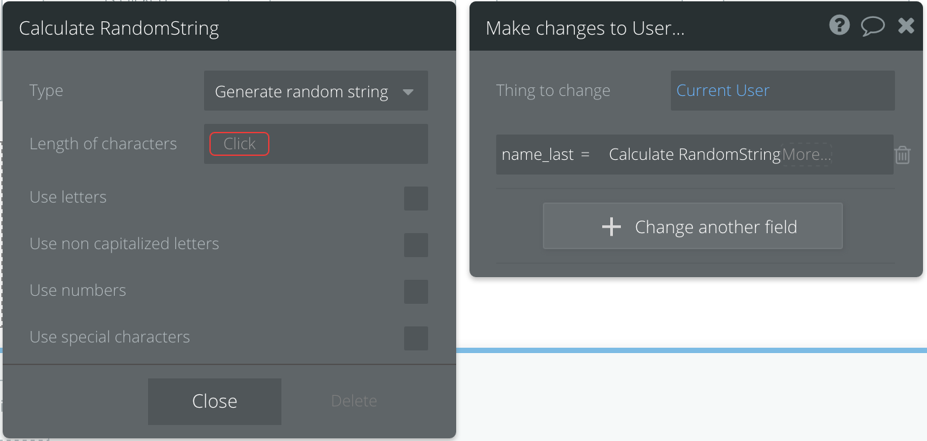Screen dimensions: 927x441
Task: Click More... to extend the expression
Action: click(x=806, y=155)
